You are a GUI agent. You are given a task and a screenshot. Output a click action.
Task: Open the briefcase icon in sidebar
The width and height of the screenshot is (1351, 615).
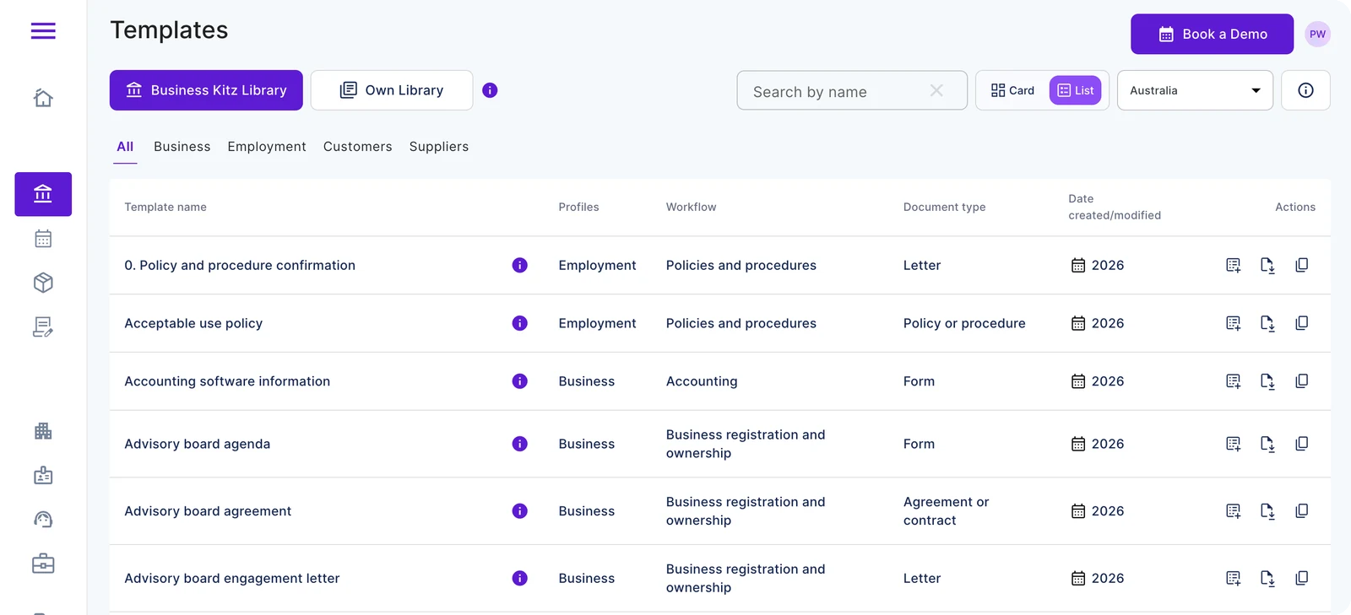[43, 564]
